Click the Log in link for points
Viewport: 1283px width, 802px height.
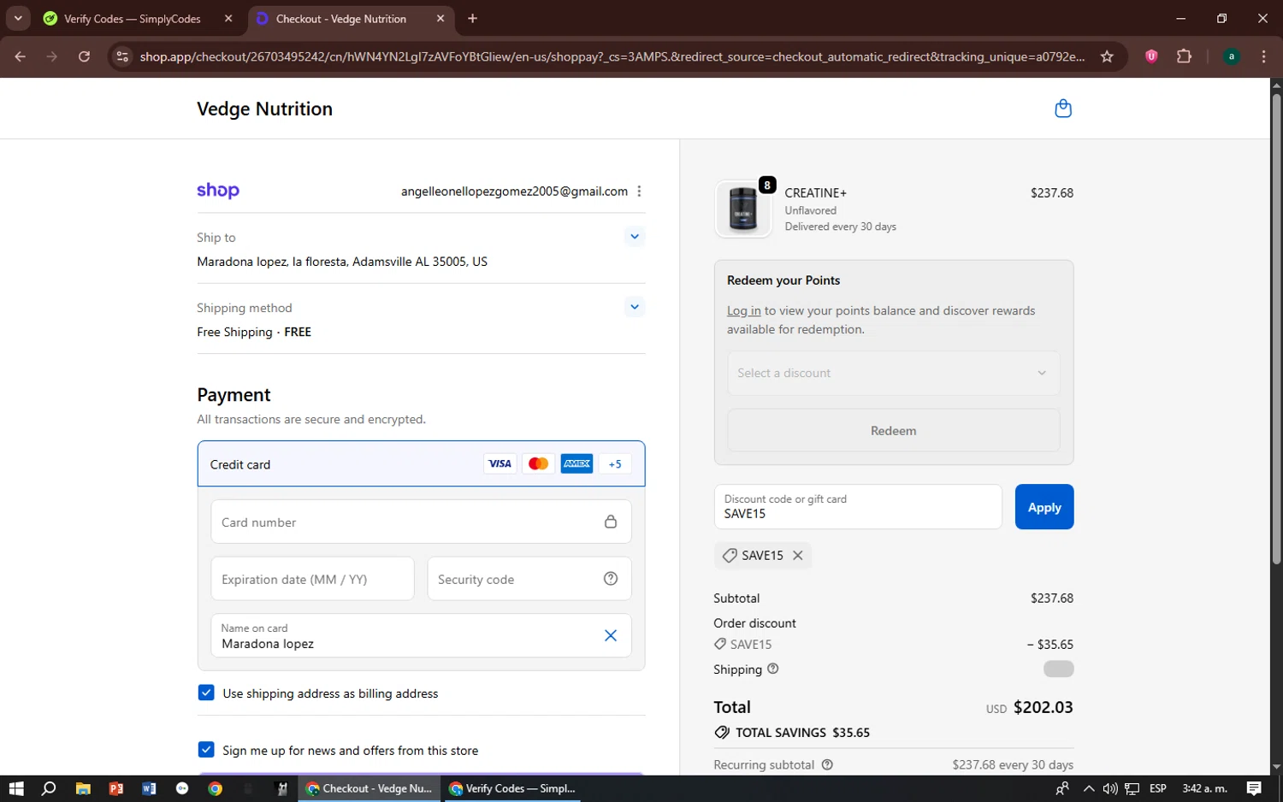[x=743, y=310]
